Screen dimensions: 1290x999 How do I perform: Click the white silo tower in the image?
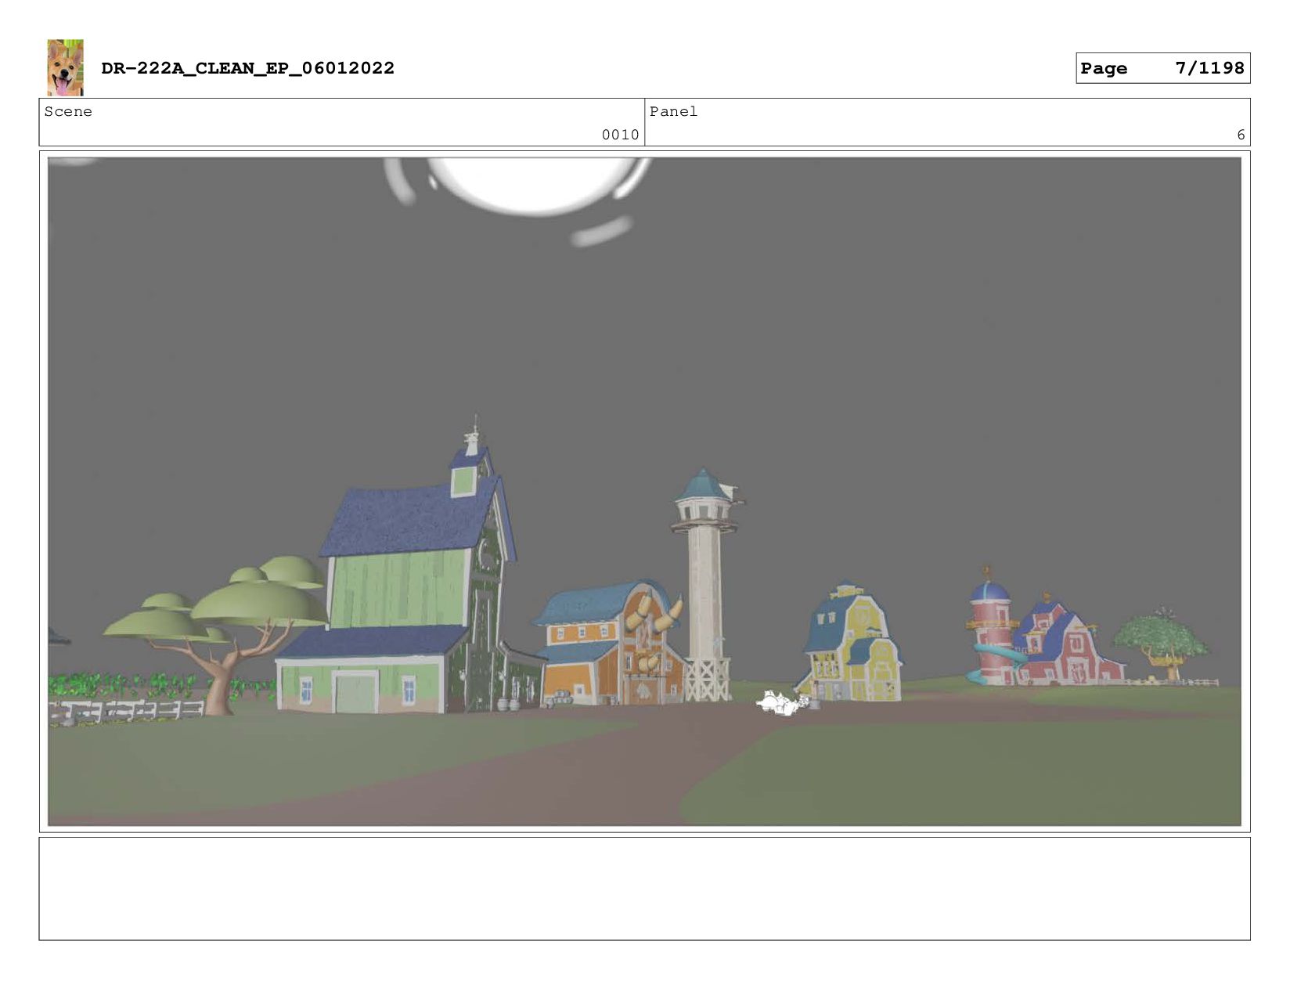(707, 586)
